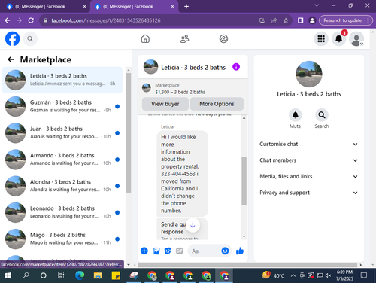Open File Explorer from taskbar

point(98,275)
